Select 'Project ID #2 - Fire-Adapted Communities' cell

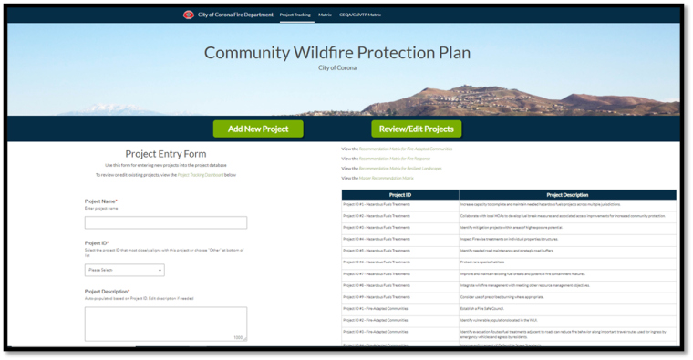coord(400,320)
